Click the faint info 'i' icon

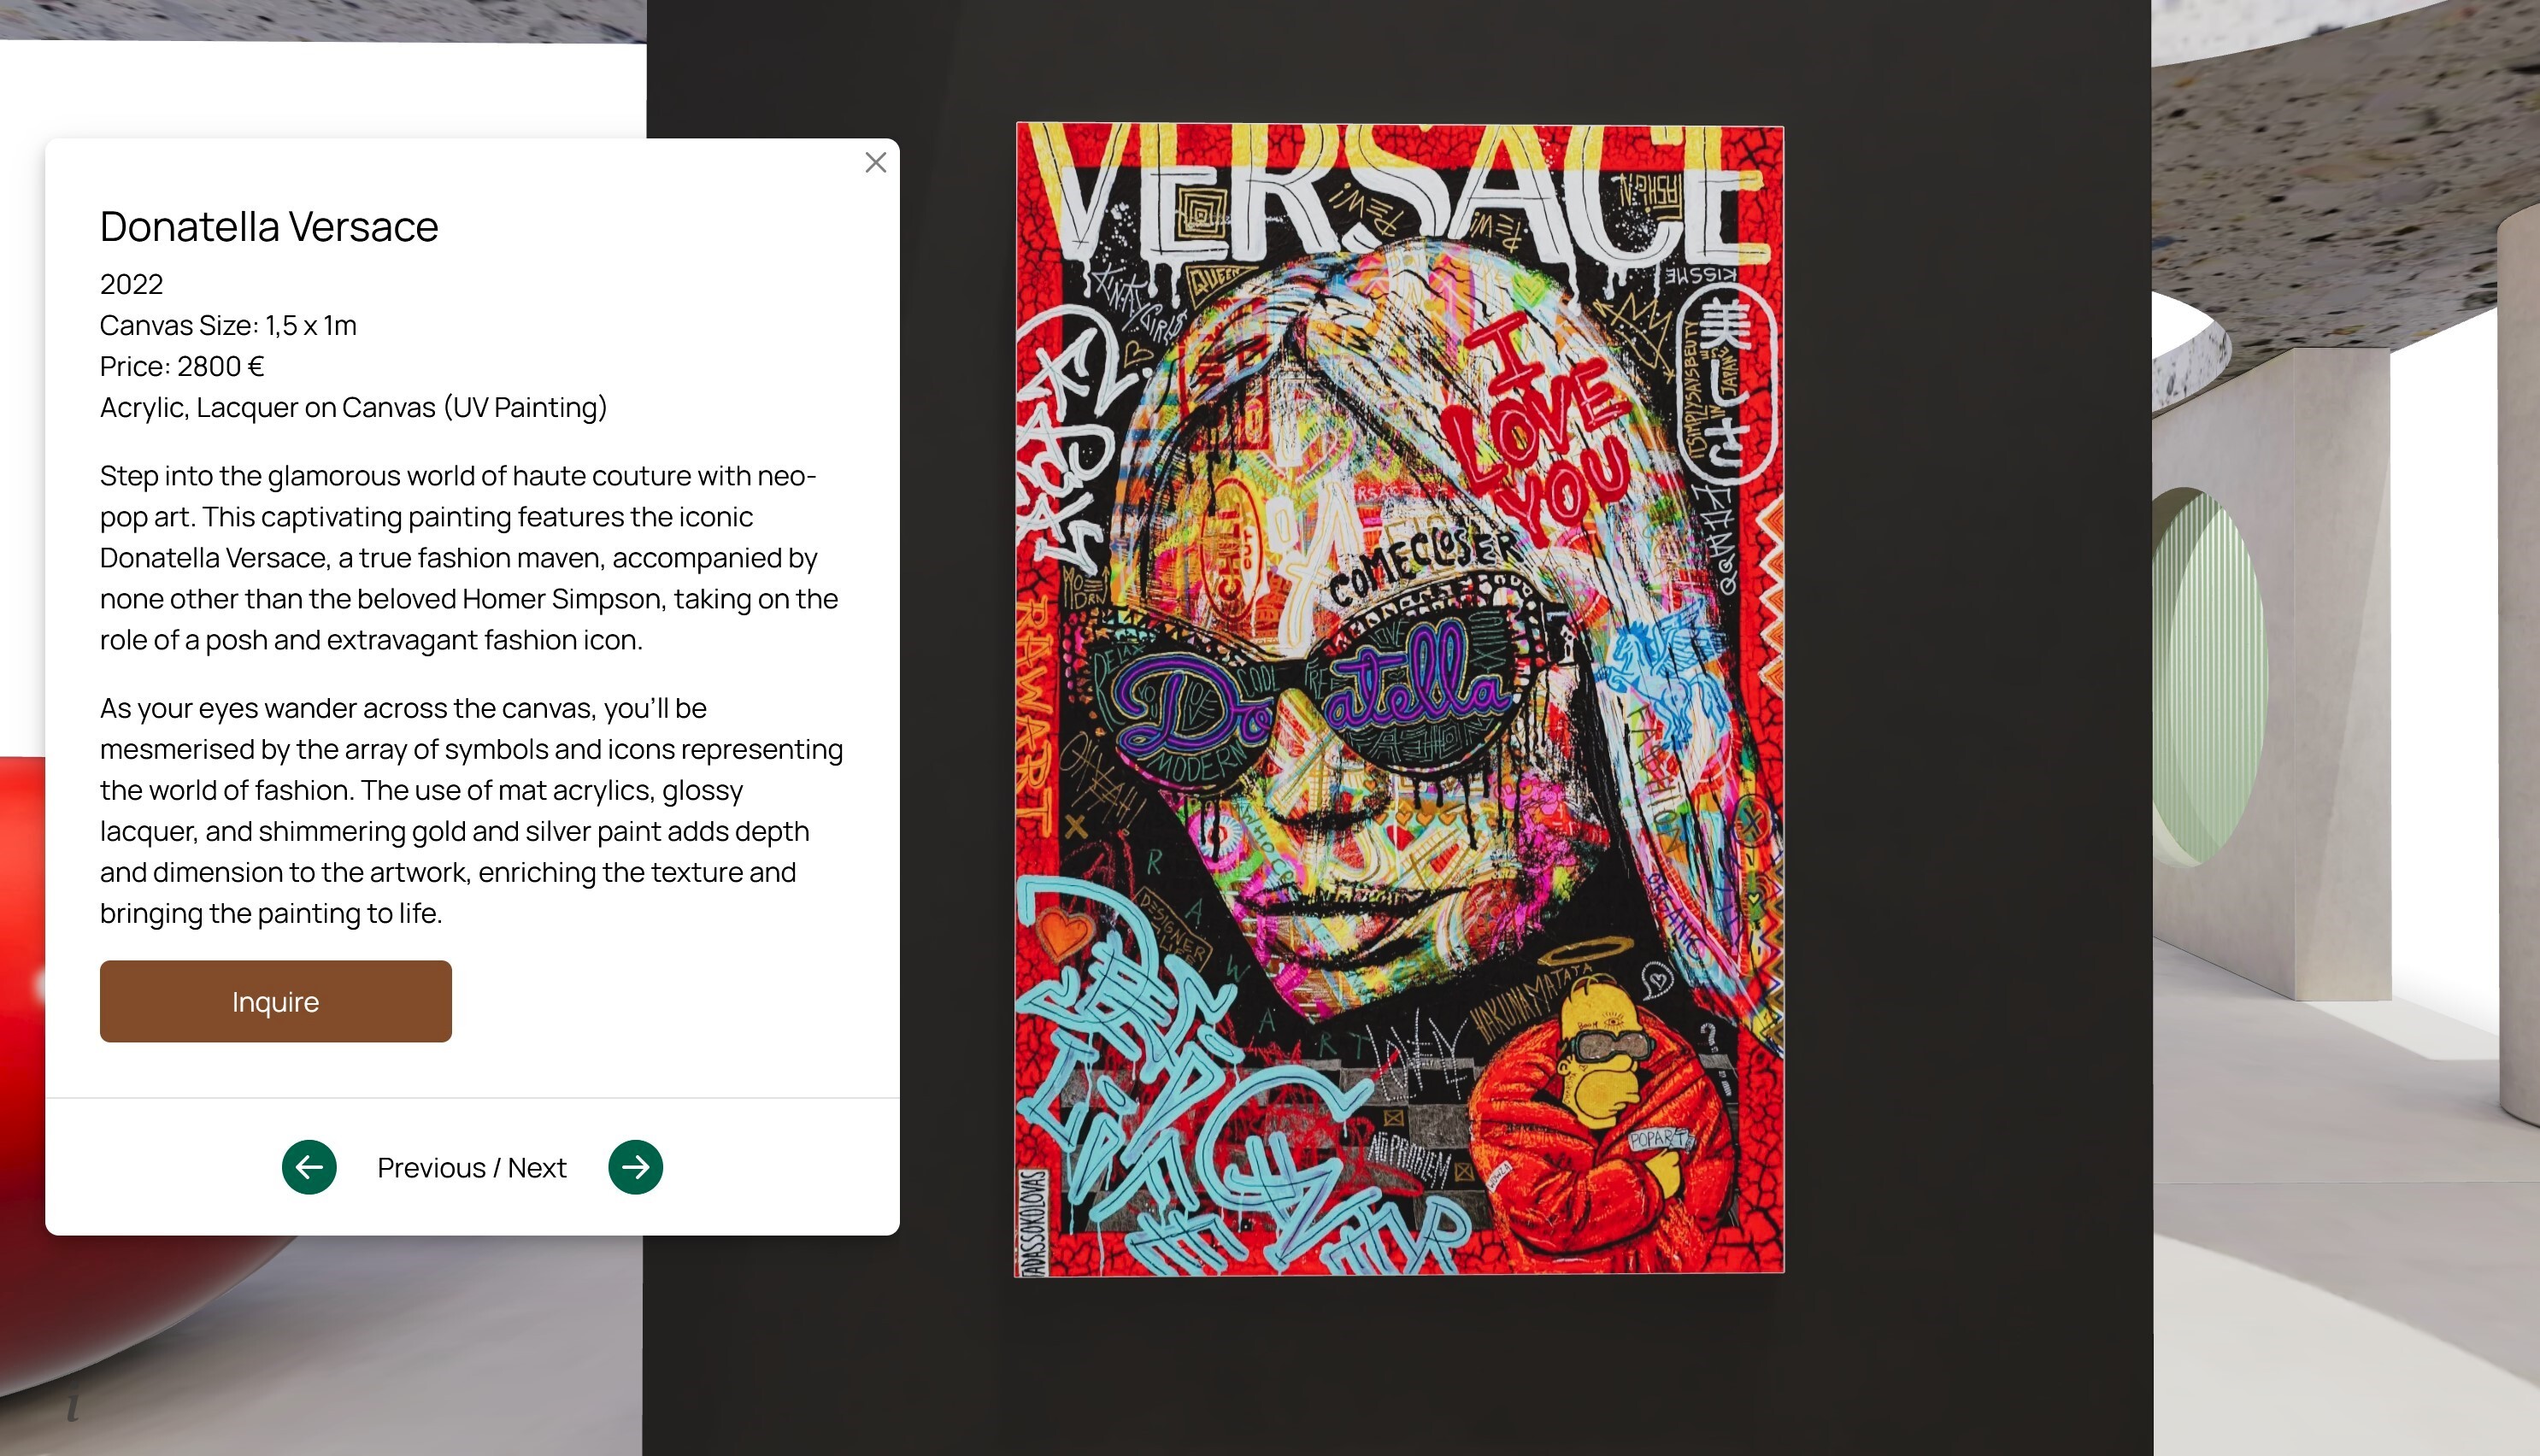[73, 1404]
